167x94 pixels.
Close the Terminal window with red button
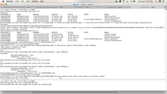(x=2, y=5)
